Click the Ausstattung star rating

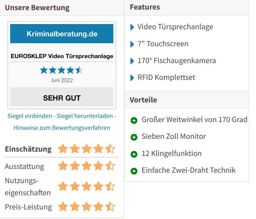(86, 166)
